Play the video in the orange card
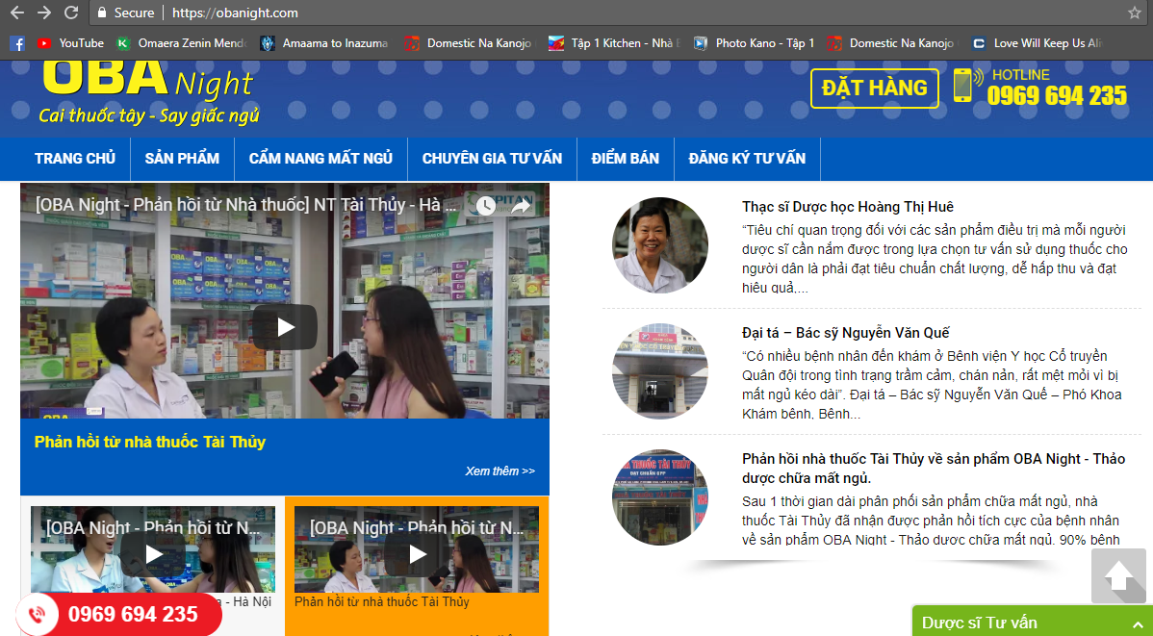 point(417,553)
